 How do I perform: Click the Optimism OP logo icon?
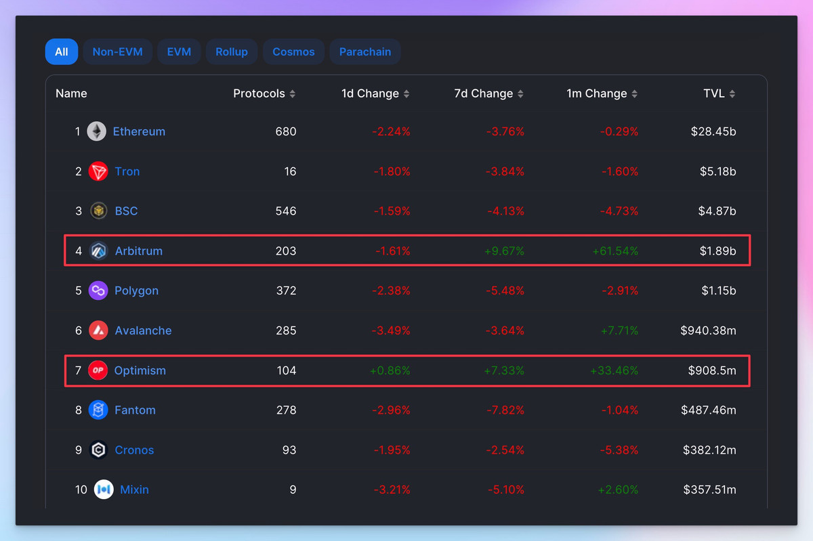pyautogui.click(x=98, y=370)
